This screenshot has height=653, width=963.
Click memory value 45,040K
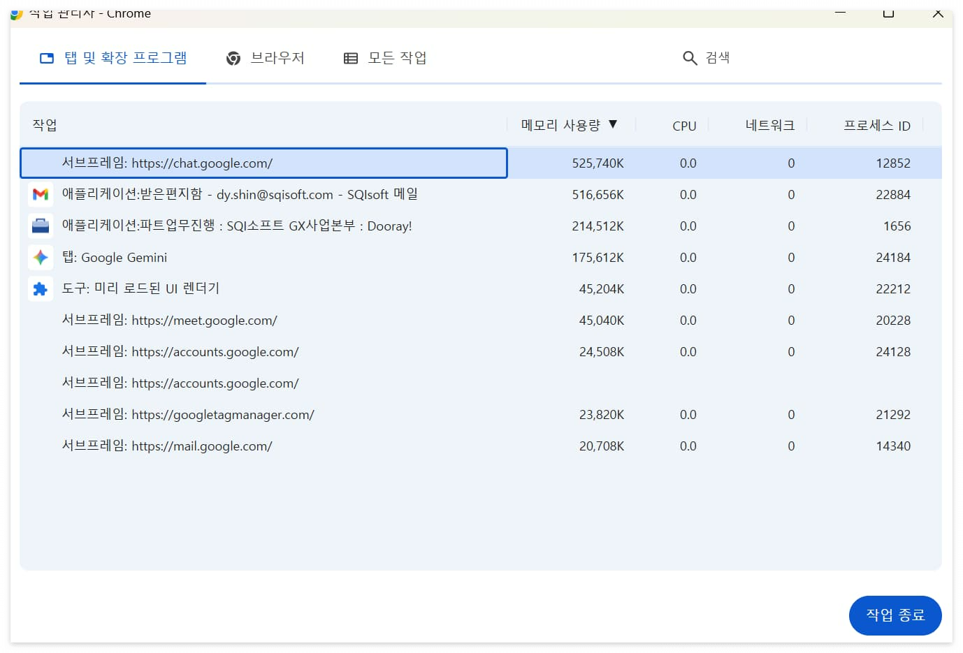point(601,321)
